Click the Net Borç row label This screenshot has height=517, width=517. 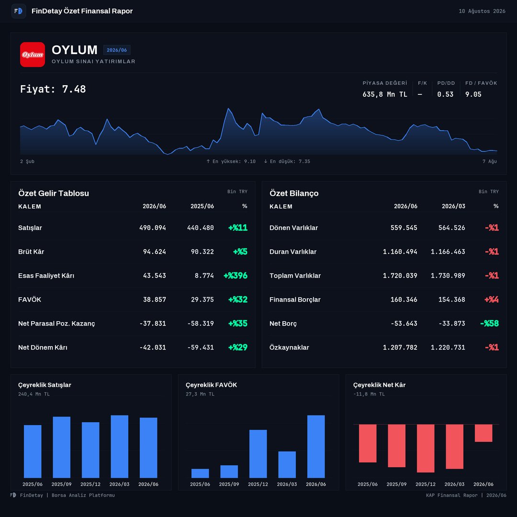click(283, 324)
